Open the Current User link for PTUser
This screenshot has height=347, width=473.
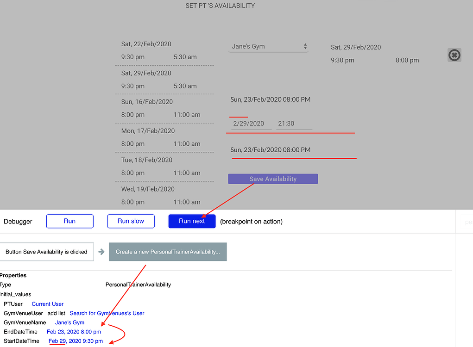(47, 304)
